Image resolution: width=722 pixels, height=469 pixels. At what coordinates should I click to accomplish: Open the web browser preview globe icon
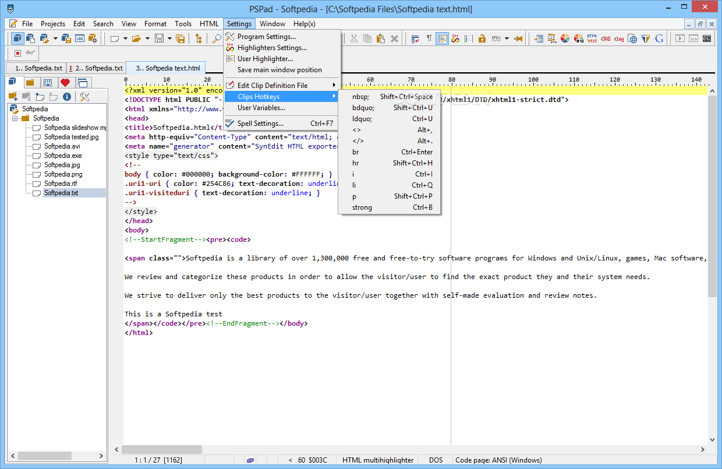pos(632,38)
